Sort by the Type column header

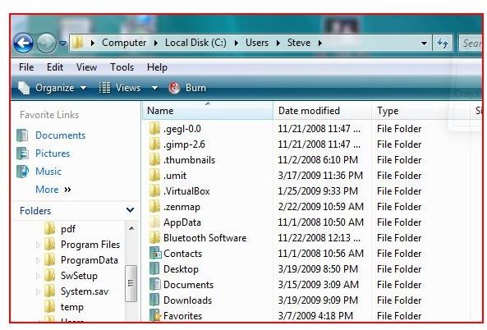pos(420,111)
